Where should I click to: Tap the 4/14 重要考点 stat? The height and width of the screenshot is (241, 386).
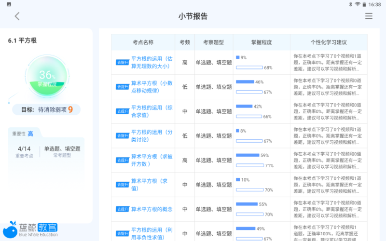[24, 151]
